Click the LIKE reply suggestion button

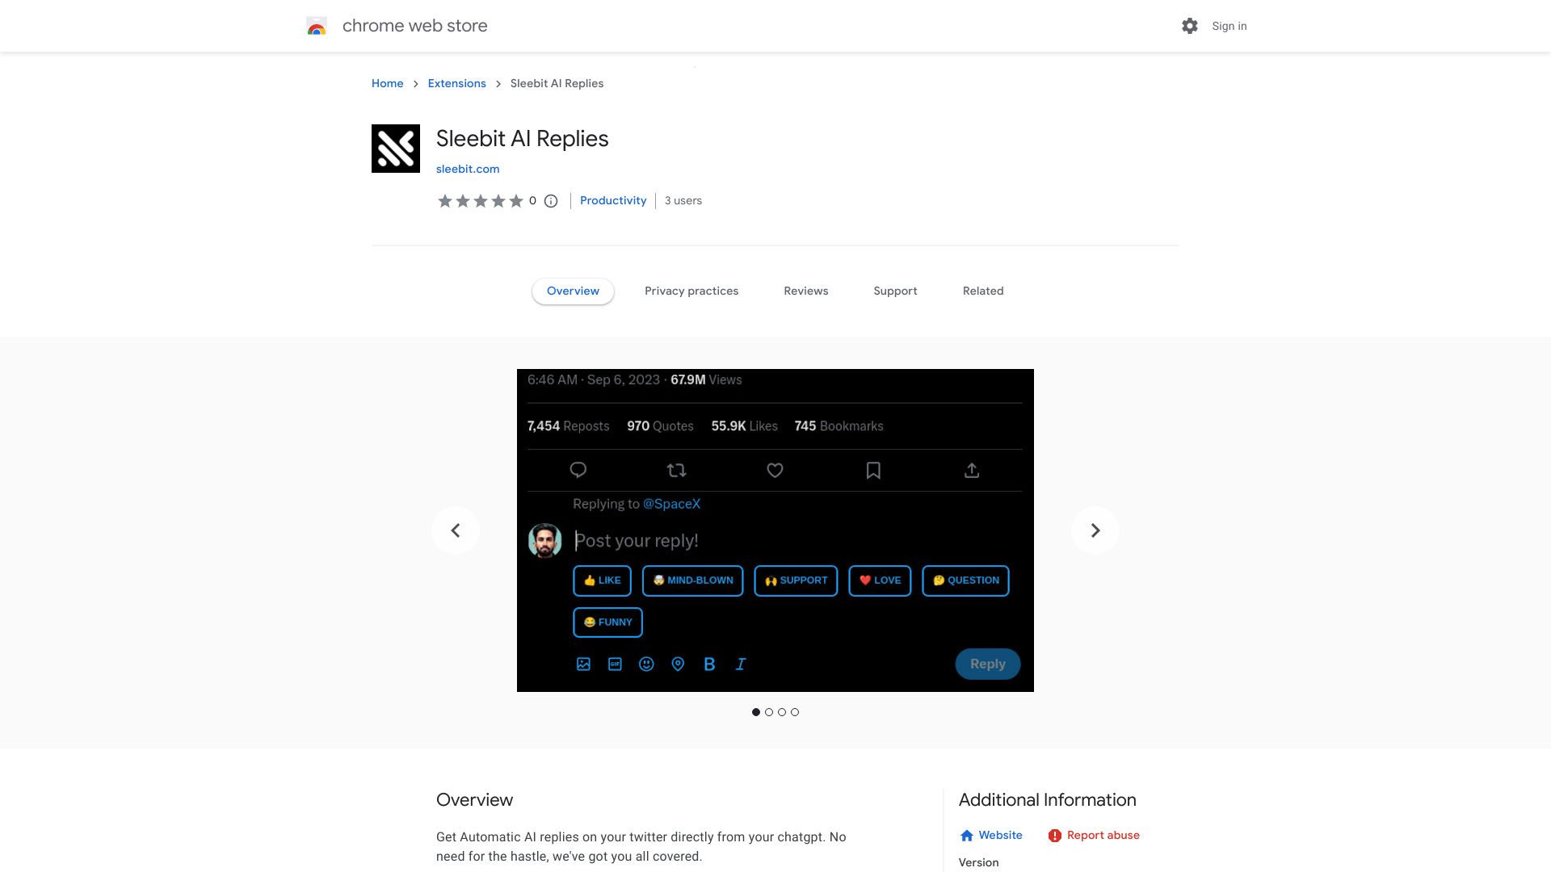click(602, 581)
